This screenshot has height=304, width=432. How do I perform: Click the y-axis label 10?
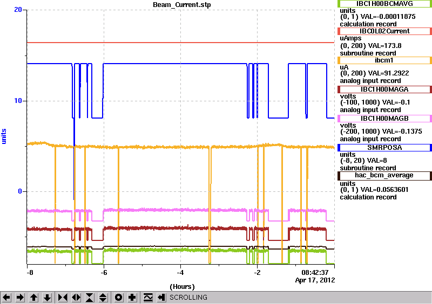pyautogui.click(x=18, y=101)
